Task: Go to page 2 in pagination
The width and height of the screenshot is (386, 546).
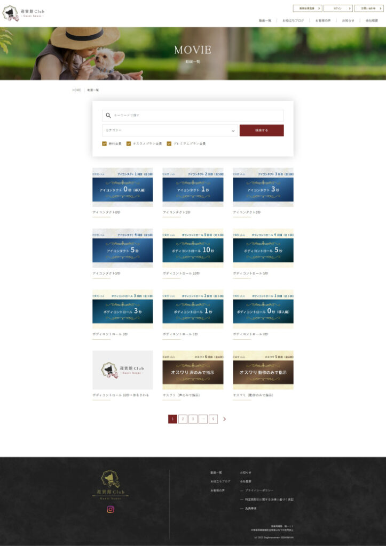Action: pyautogui.click(x=183, y=419)
